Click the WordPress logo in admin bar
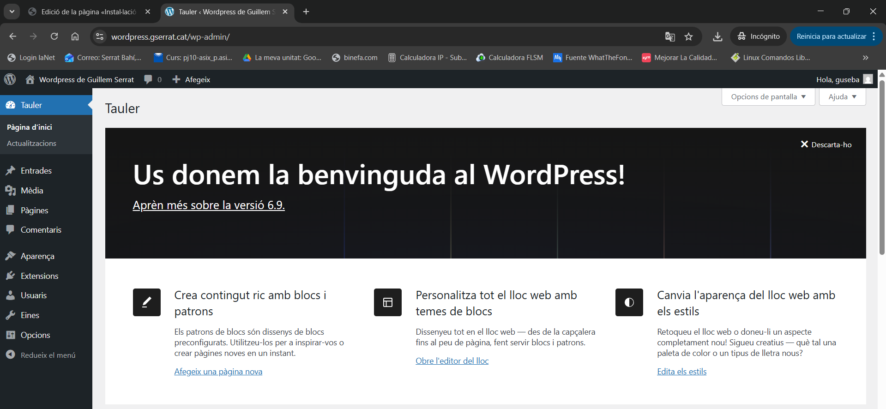 10,79
